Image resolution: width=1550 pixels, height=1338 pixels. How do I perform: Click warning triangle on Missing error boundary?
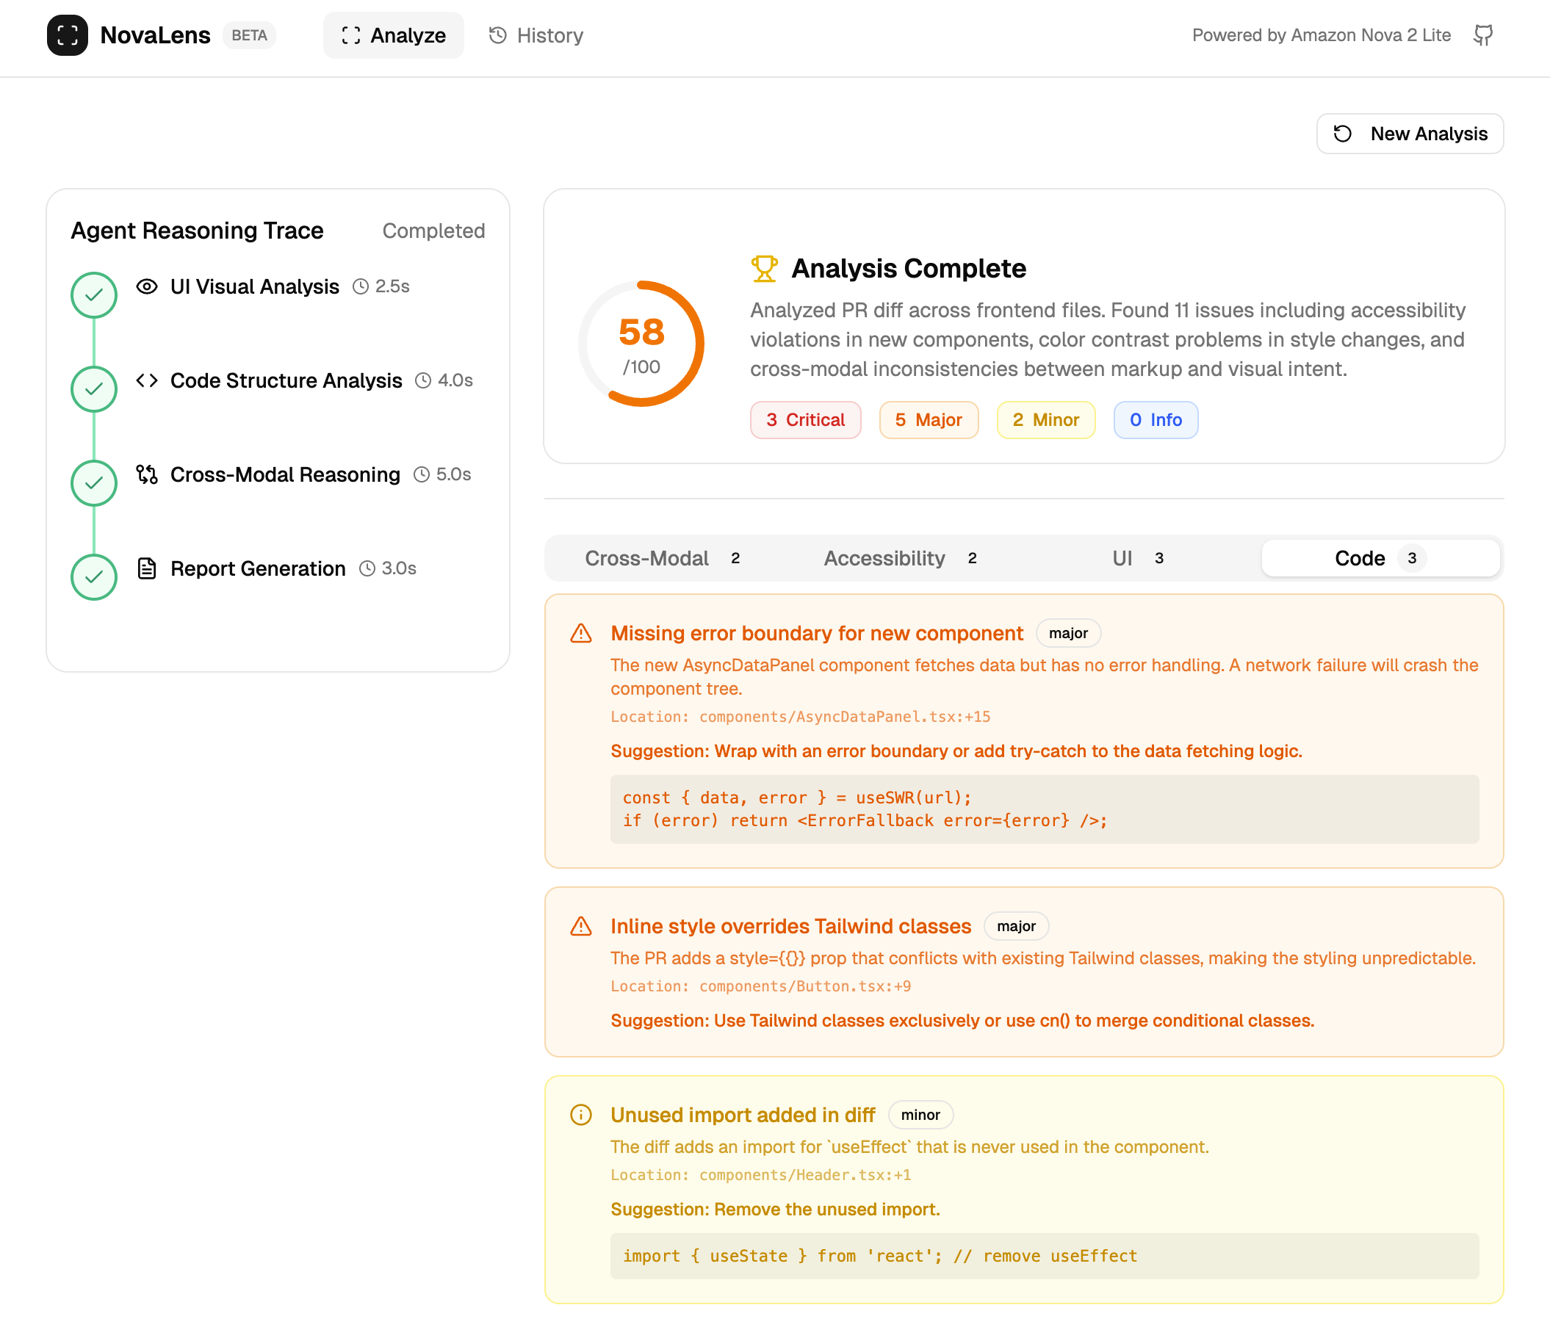click(x=580, y=634)
